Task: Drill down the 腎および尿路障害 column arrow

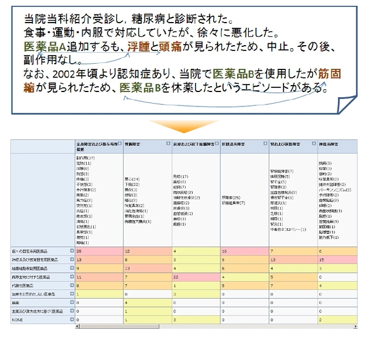Action: tap(314, 143)
